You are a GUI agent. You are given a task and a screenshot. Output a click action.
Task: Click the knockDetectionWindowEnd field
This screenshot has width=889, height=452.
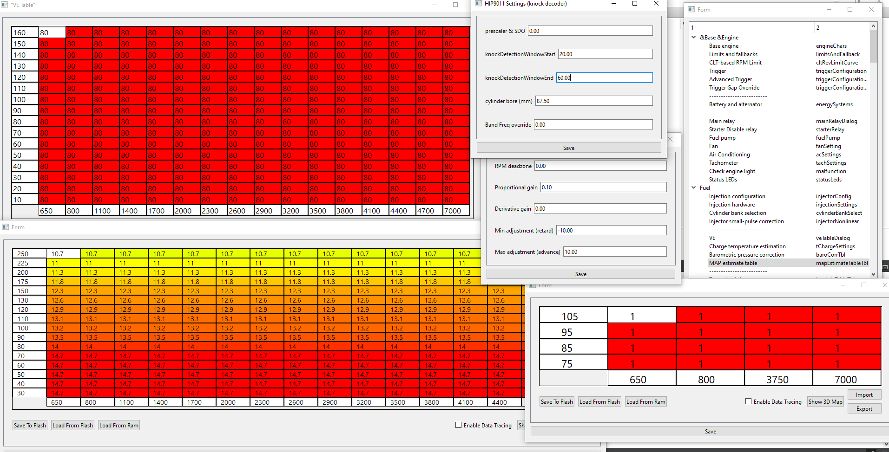(x=604, y=78)
